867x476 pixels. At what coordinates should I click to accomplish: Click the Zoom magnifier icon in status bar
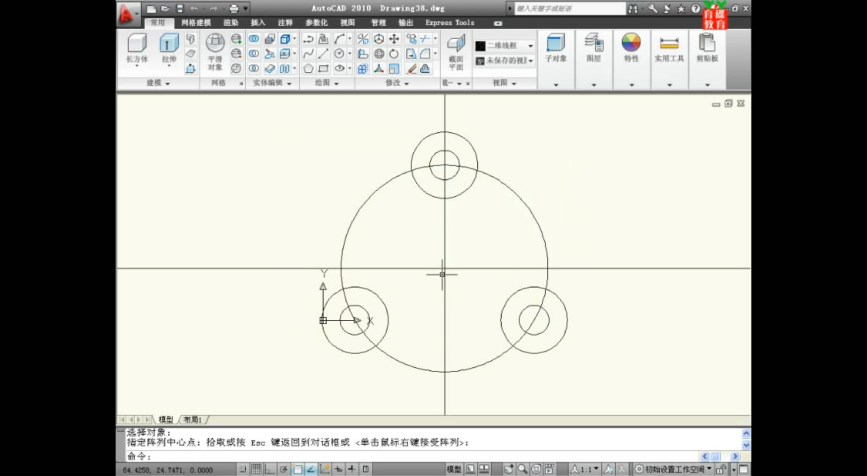coord(522,469)
